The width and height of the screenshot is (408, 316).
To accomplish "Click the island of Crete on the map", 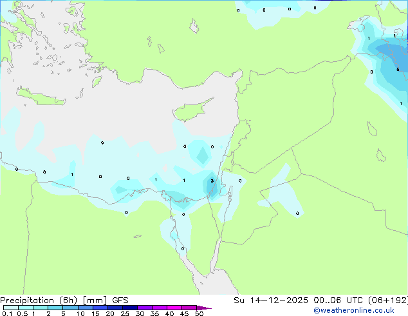I will pos(41,97).
